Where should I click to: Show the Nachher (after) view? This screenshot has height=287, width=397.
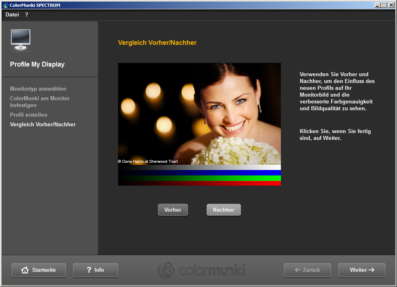(x=223, y=210)
